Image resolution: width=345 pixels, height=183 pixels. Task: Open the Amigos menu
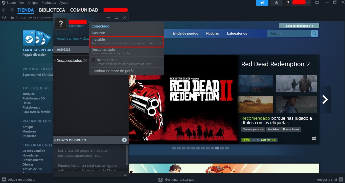tap(33, 3)
